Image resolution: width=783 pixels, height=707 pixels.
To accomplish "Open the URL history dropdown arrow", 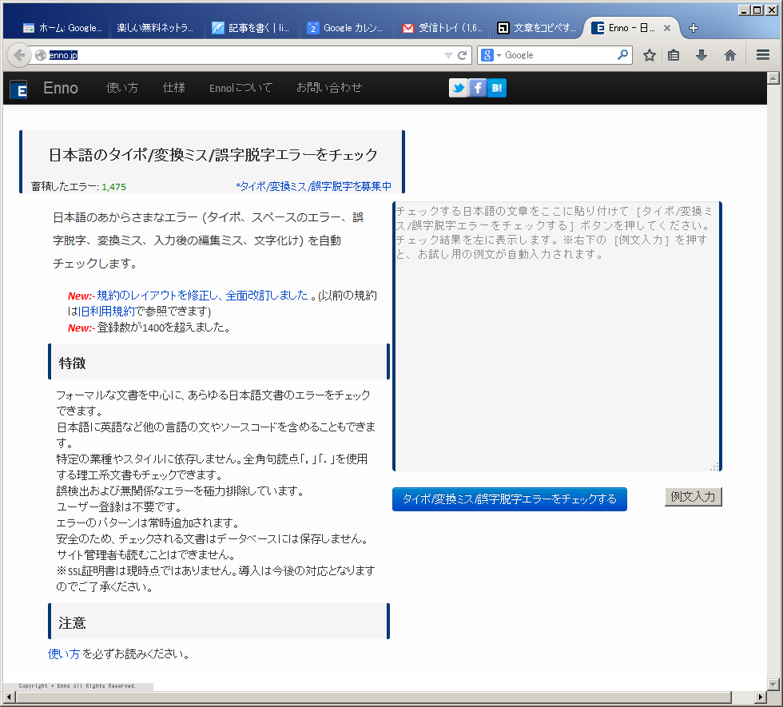I will point(448,55).
